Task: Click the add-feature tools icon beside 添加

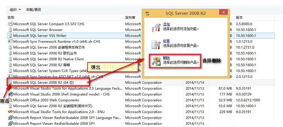Action: tap(156, 27)
